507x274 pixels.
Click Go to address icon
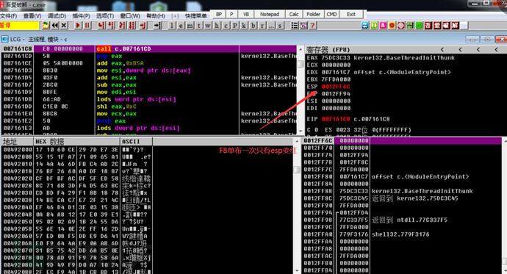[157, 25]
